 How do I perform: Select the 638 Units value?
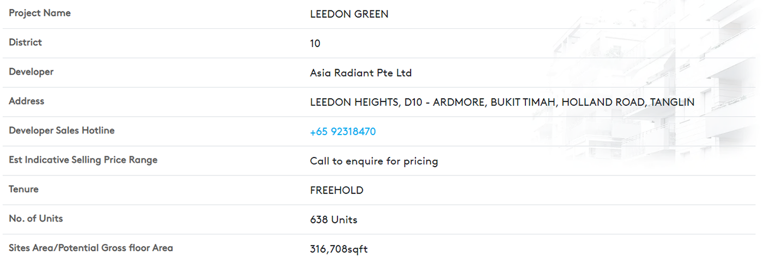[x=334, y=220]
